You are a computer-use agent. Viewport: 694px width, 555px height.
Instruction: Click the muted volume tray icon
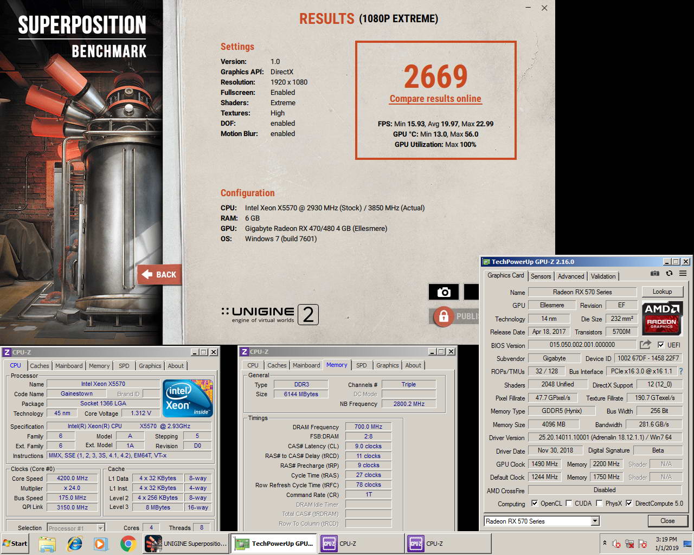tap(616, 544)
